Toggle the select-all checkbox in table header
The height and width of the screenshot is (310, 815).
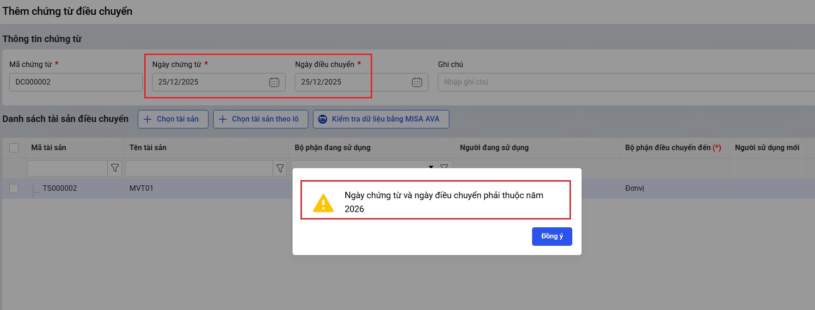click(14, 148)
